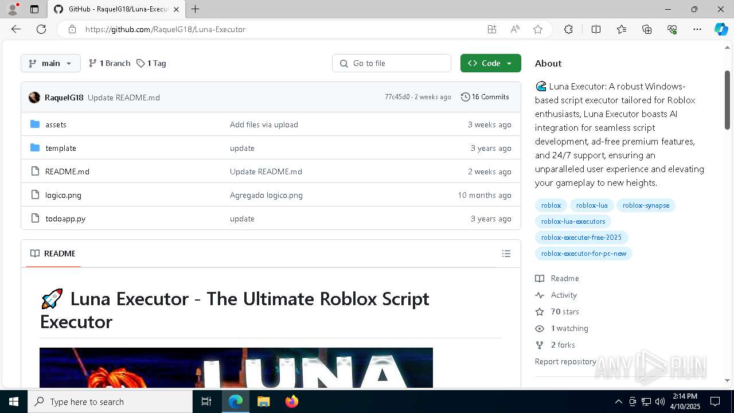
Task: Open the repository Activity link
Action: (556, 295)
